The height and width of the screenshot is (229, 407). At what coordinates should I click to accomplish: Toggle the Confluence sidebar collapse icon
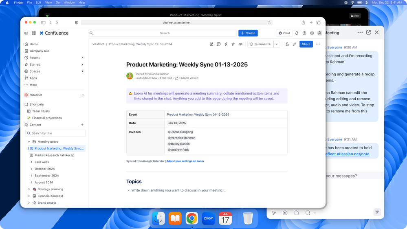coord(26,33)
